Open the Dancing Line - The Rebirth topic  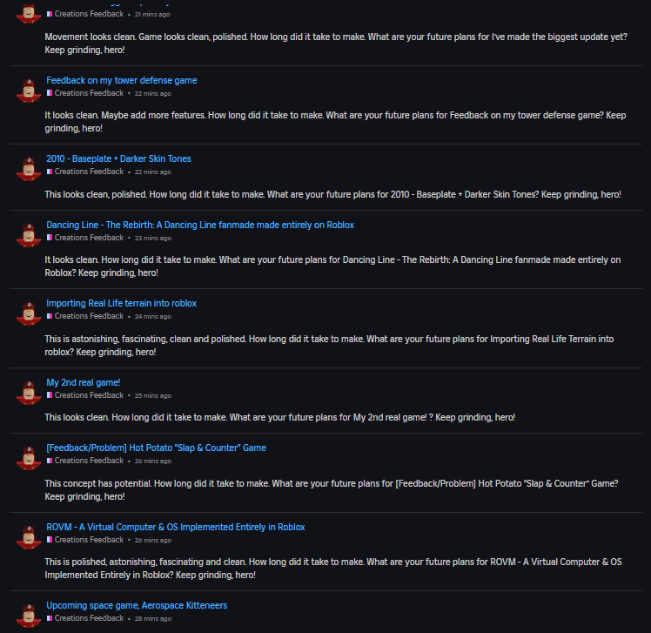[200, 225]
